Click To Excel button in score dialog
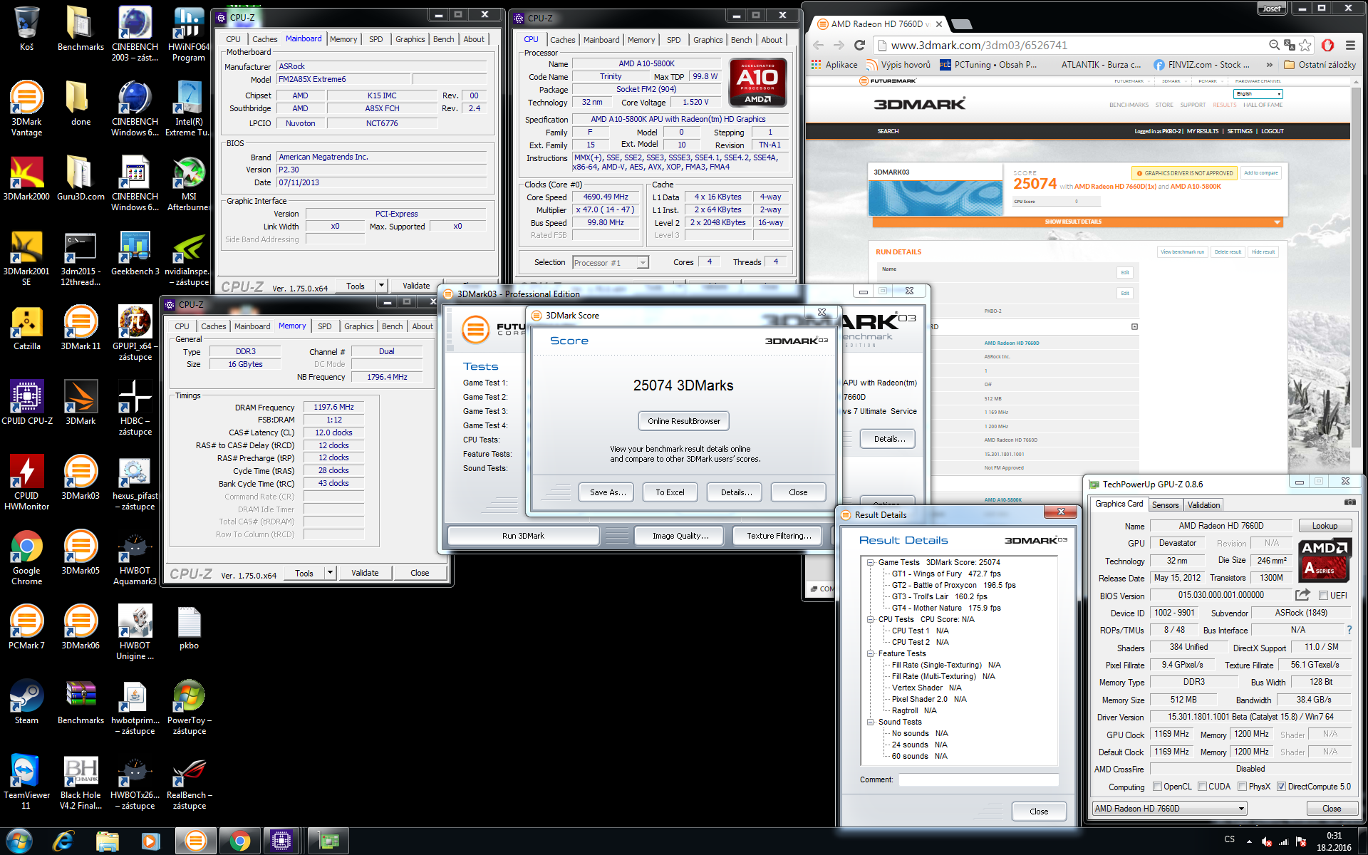The width and height of the screenshot is (1368, 855). pos(670,492)
